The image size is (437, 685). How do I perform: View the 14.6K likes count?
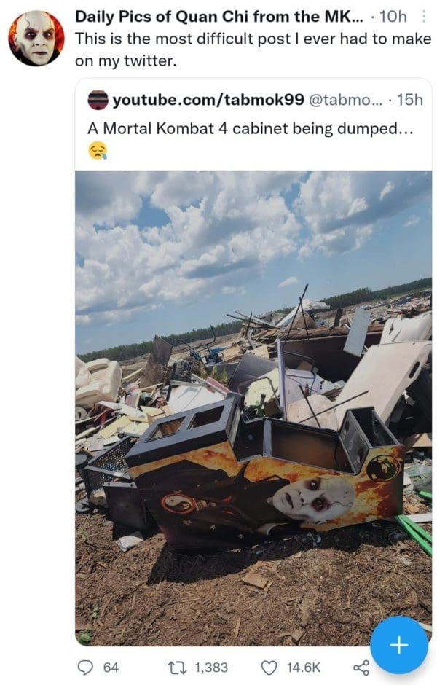[x=304, y=668]
